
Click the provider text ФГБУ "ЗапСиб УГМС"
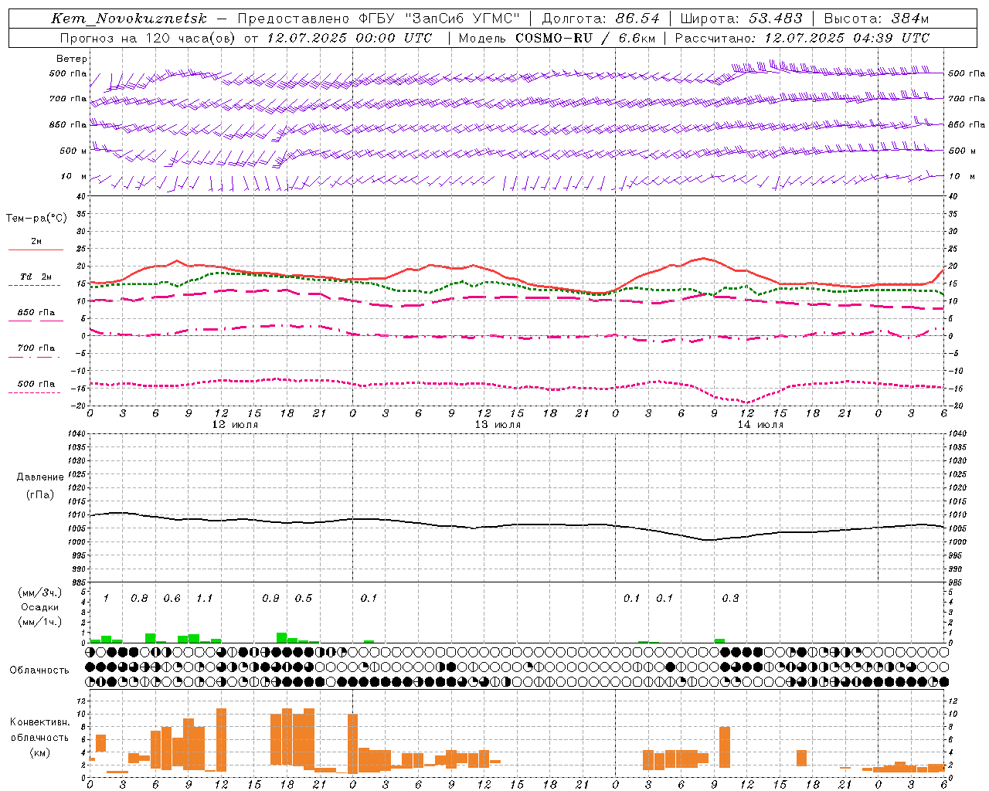[439, 19]
